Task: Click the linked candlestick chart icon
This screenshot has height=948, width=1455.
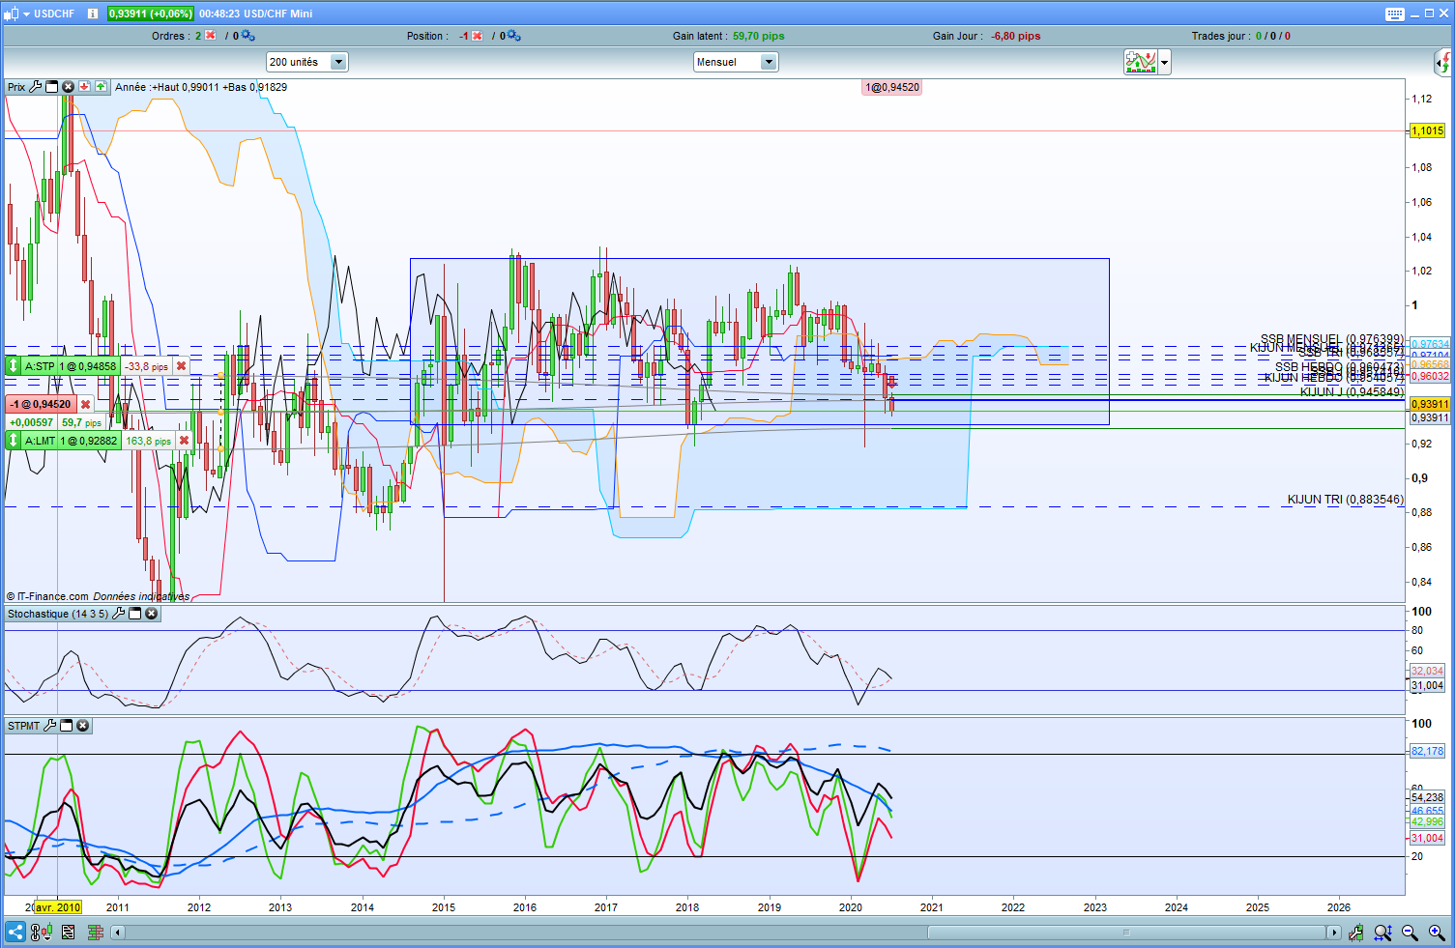Action: (x=41, y=933)
